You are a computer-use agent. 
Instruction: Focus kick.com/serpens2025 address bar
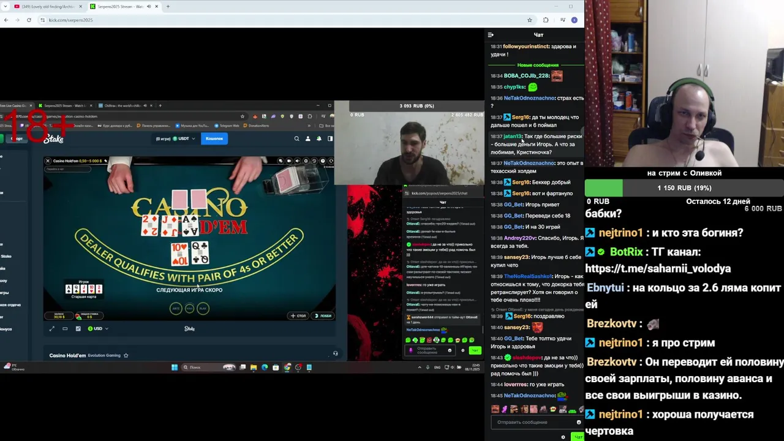coord(285,20)
